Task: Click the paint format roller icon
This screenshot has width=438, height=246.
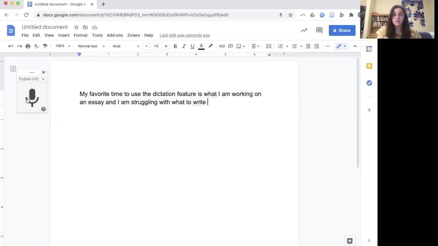Action: coord(45,46)
